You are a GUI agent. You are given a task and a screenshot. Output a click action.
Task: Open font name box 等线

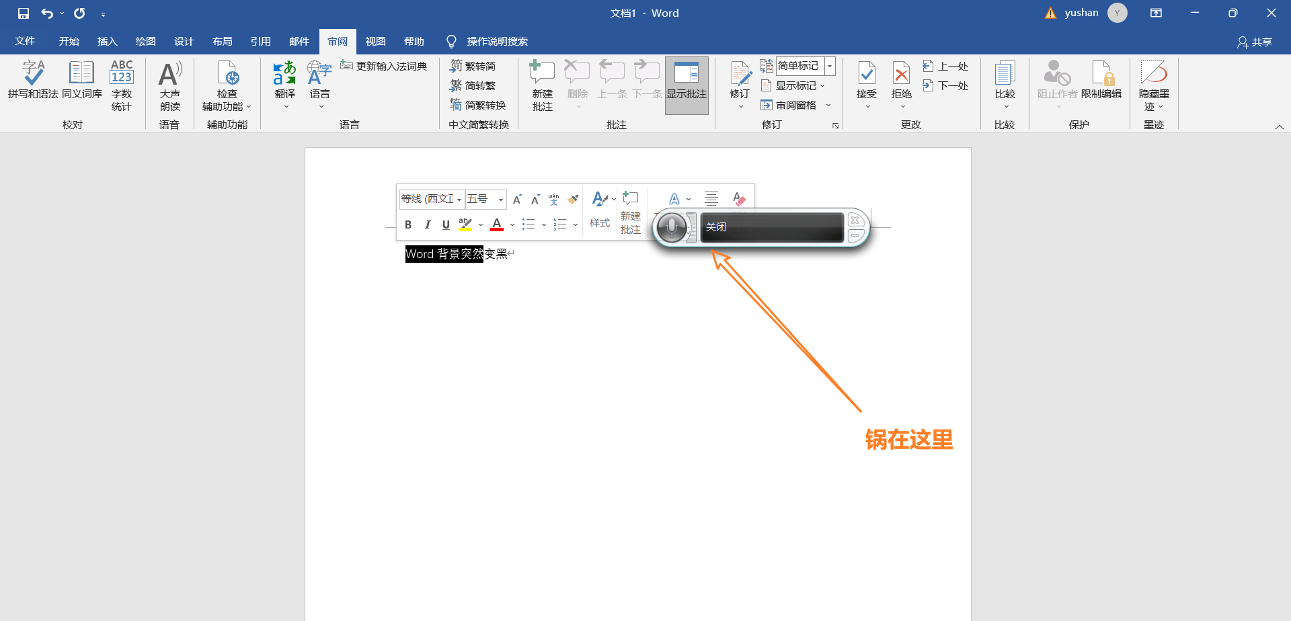click(x=432, y=199)
